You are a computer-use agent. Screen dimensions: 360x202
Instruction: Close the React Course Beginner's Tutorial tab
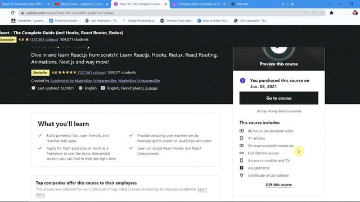(x=107, y=4)
